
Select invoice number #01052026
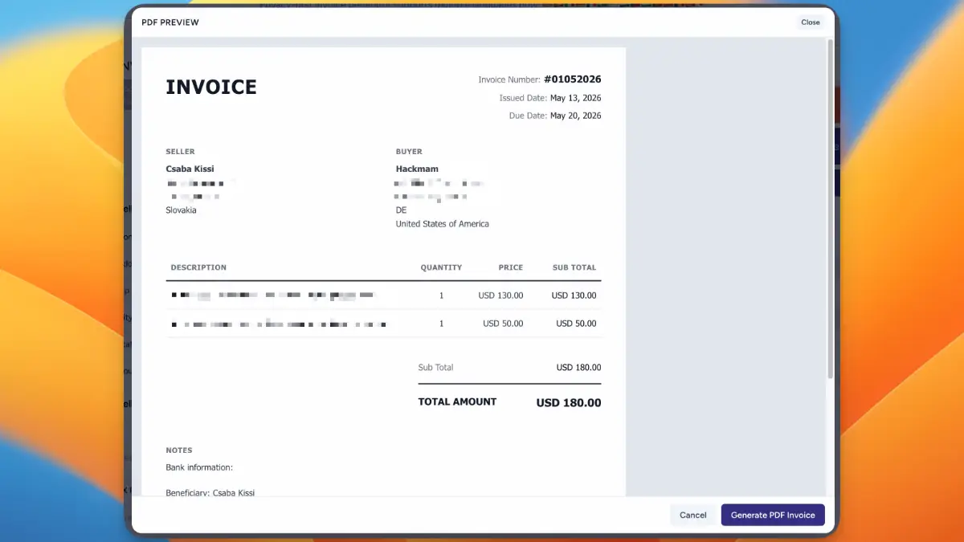point(572,79)
